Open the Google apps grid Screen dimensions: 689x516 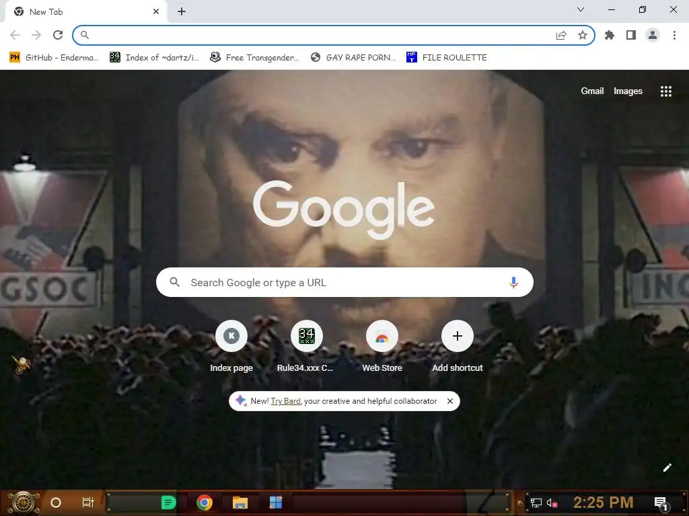click(665, 91)
